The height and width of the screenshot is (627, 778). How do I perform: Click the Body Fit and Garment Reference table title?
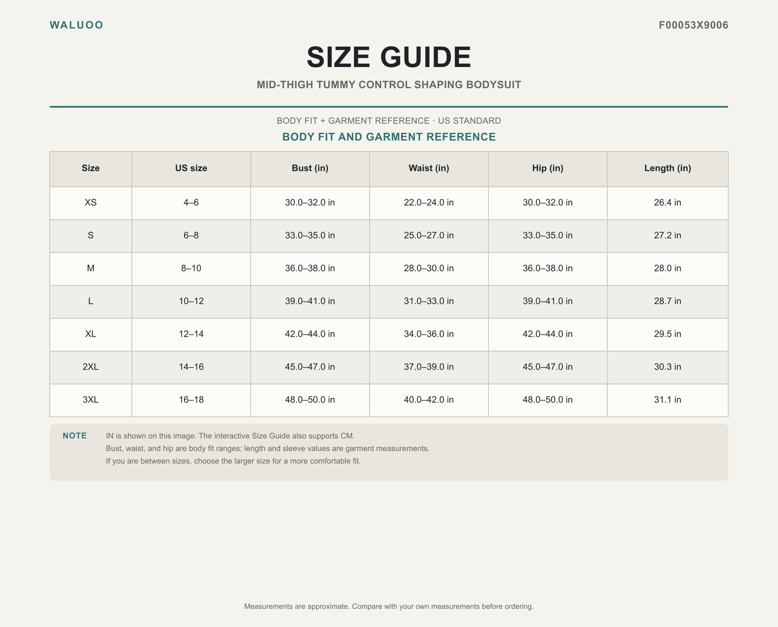click(x=389, y=137)
